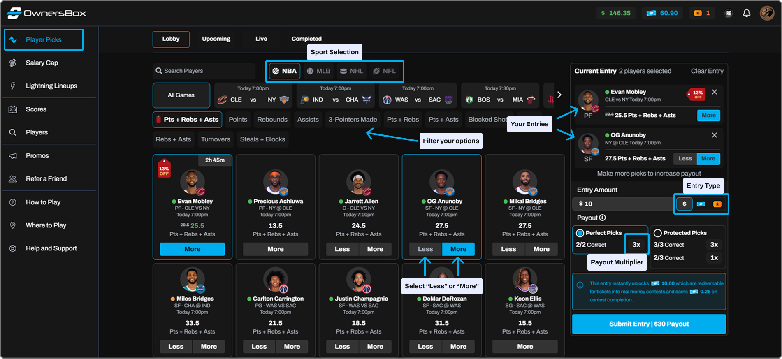The height and width of the screenshot is (359, 782).
Task: Click the RG responsible gaming icon
Action: pyautogui.click(x=729, y=13)
